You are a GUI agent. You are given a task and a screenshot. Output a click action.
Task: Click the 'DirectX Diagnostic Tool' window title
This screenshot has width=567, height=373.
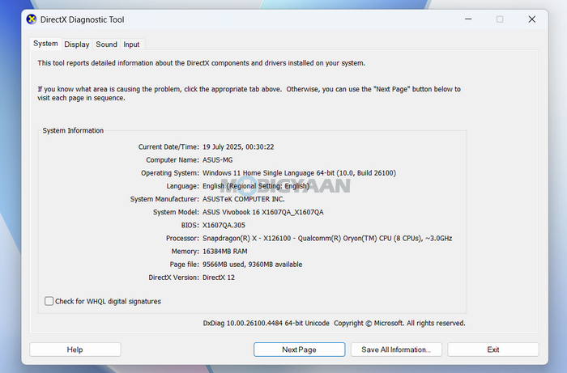coord(82,19)
